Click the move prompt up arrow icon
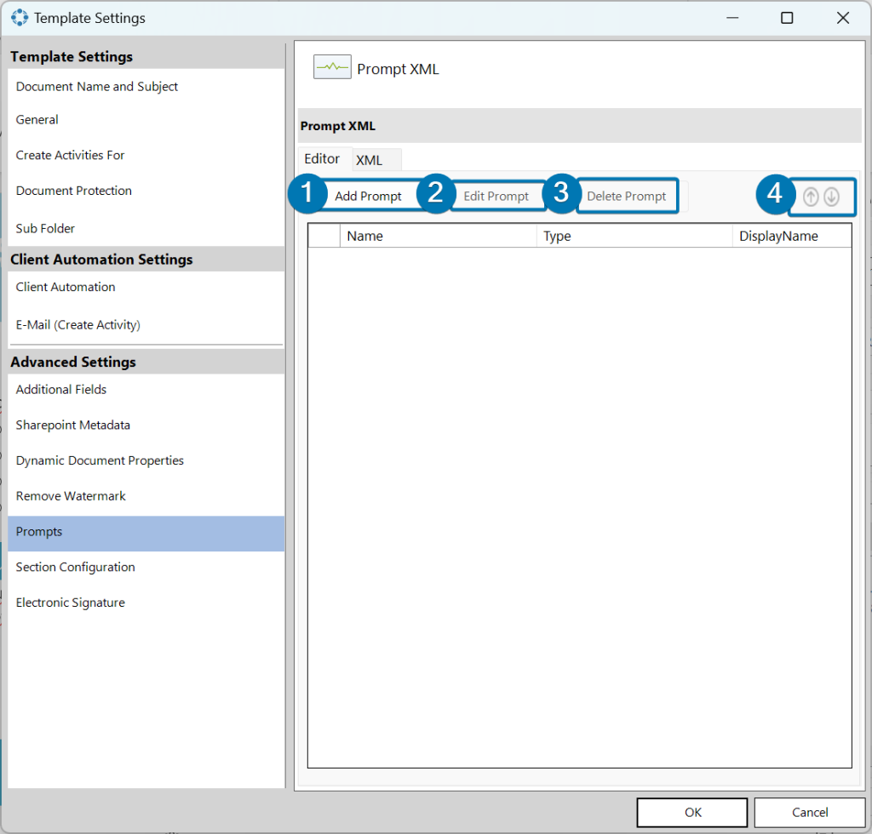 coord(811,196)
